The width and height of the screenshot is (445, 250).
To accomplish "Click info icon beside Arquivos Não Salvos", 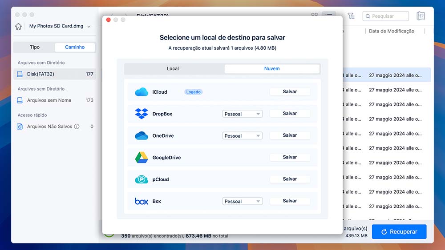I will pyautogui.click(x=77, y=126).
